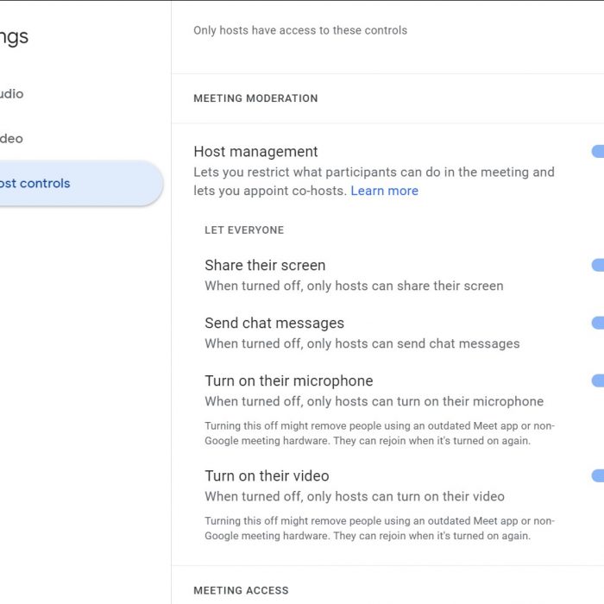Toggle the Turn on their video switch
The image size is (604, 604).
(x=598, y=475)
